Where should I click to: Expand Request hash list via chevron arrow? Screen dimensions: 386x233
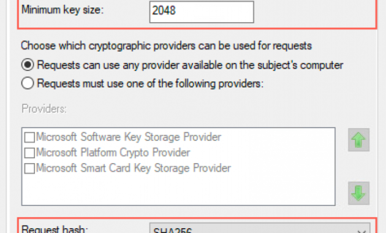click(361, 231)
